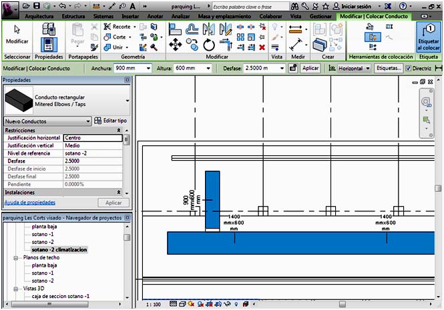The width and height of the screenshot is (444, 310).
Task: Toggle the lock icon next to Desfase
Action: tap(293, 68)
